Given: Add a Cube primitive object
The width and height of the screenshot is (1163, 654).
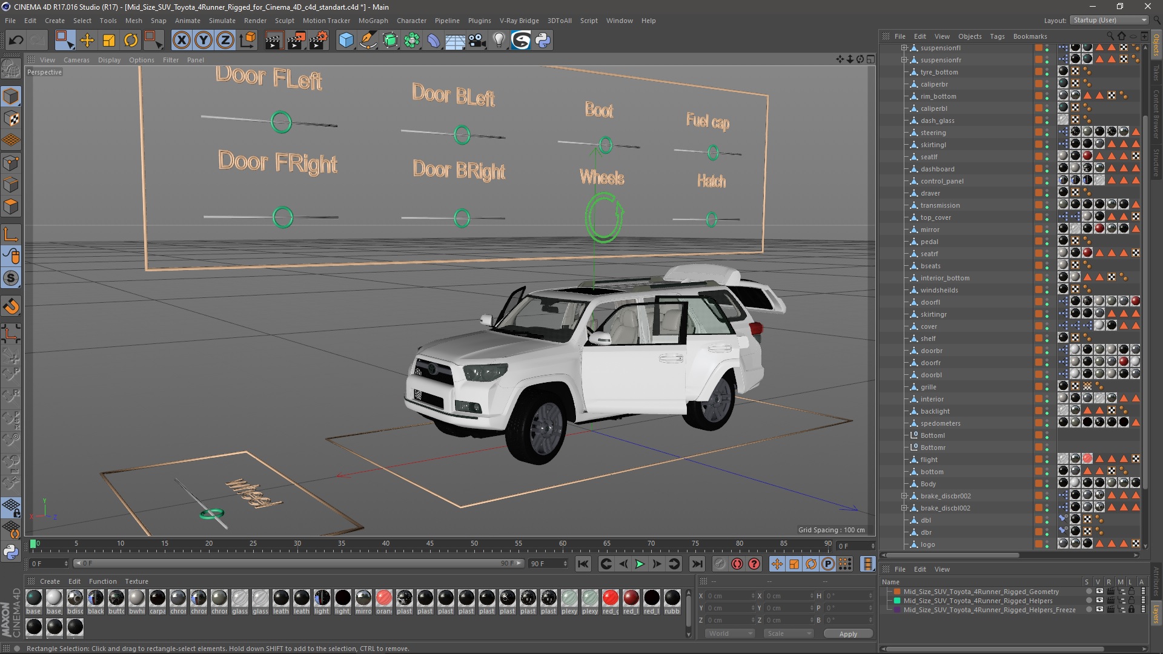Looking at the screenshot, I should [x=346, y=41].
